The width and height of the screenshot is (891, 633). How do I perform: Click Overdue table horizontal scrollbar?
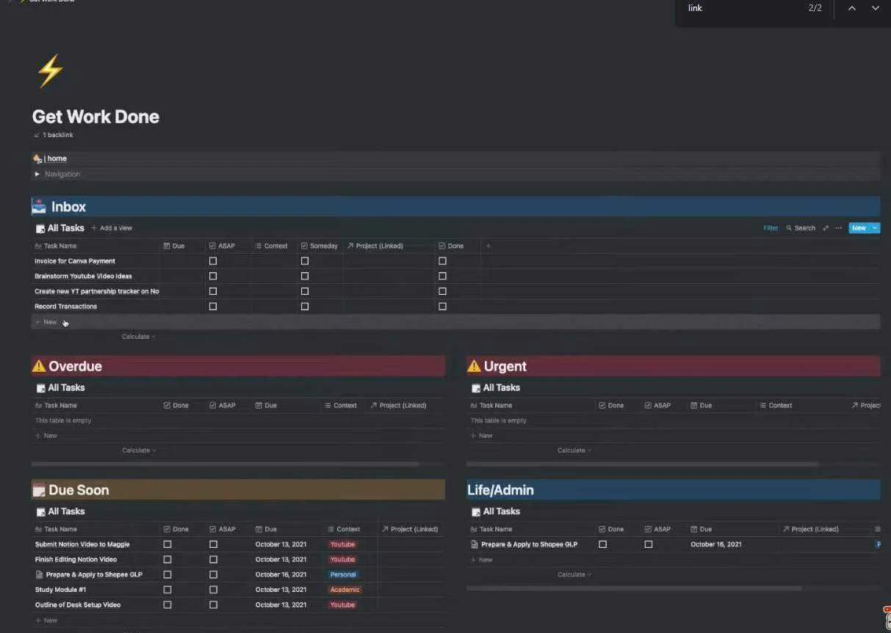point(225,464)
